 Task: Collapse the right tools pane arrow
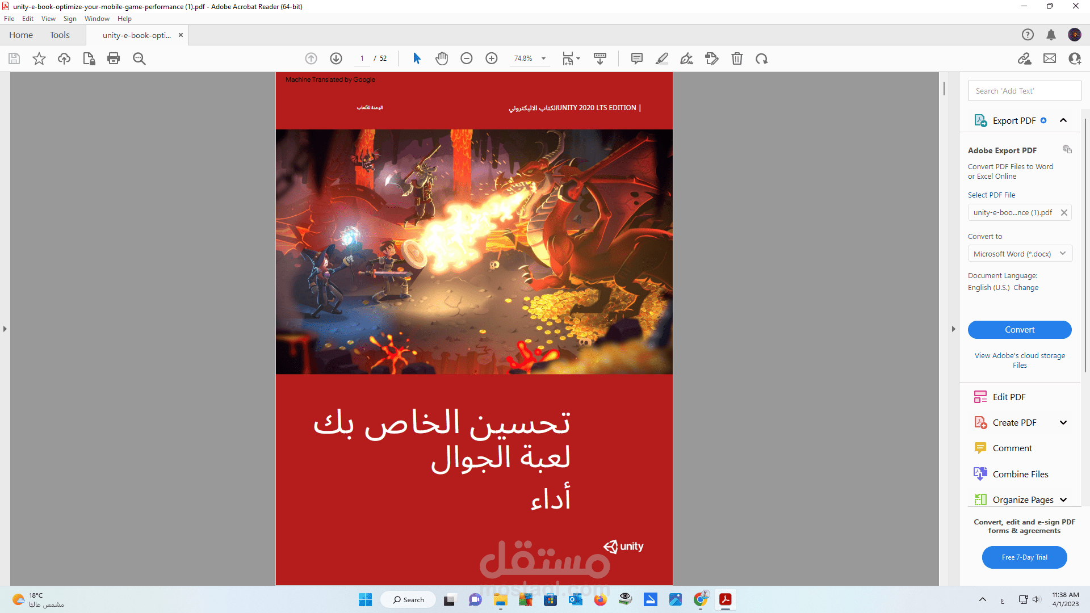[x=954, y=329]
